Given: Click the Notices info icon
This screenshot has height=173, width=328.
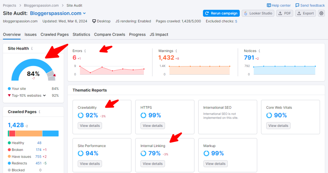Looking at the screenshot, I should click(x=259, y=51).
